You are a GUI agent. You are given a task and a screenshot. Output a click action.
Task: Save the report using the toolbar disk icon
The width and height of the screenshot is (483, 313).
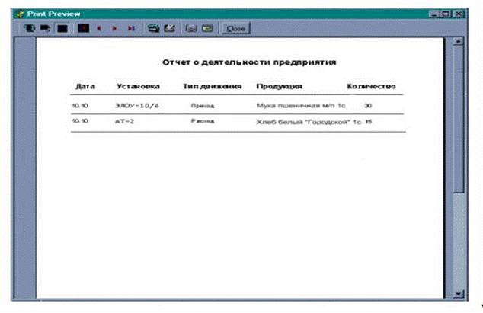click(191, 28)
